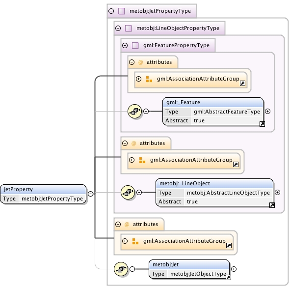Follow the reference arrow on AssociationAttributeGroup above metobj:_LineObject
The image size is (289, 286).
click(x=236, y=164)
